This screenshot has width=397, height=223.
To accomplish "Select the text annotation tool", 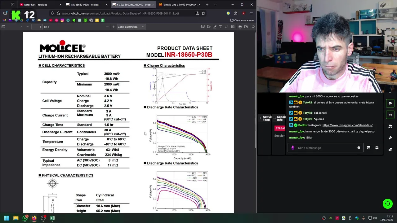I will [221, 27].
